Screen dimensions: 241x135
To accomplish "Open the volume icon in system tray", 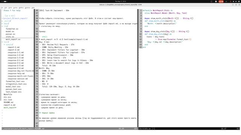I will (236, 1).
